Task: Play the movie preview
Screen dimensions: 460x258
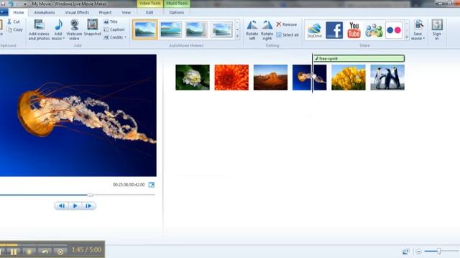Action: [x=75, y=206]
